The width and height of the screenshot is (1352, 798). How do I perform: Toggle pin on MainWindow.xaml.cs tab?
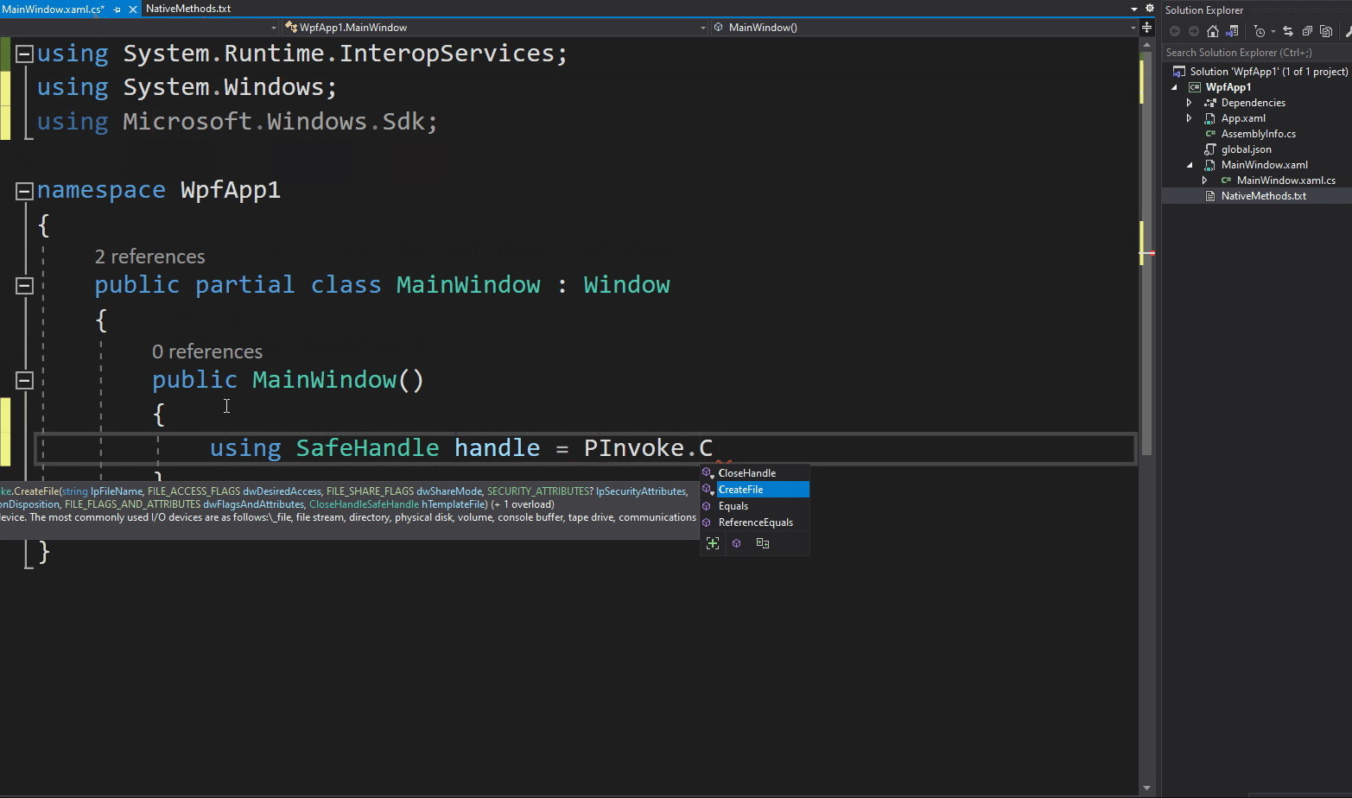pos(117,9)
